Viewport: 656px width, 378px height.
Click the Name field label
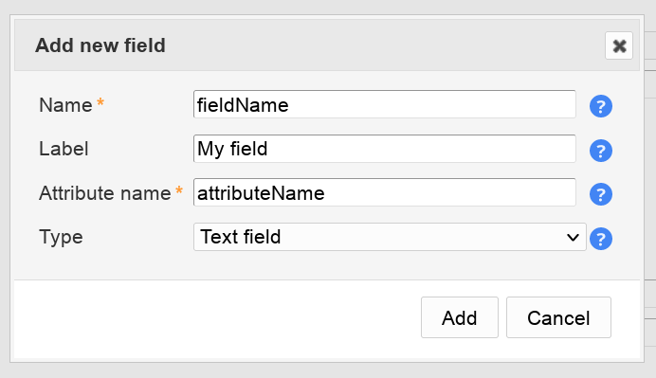[65, 105]
